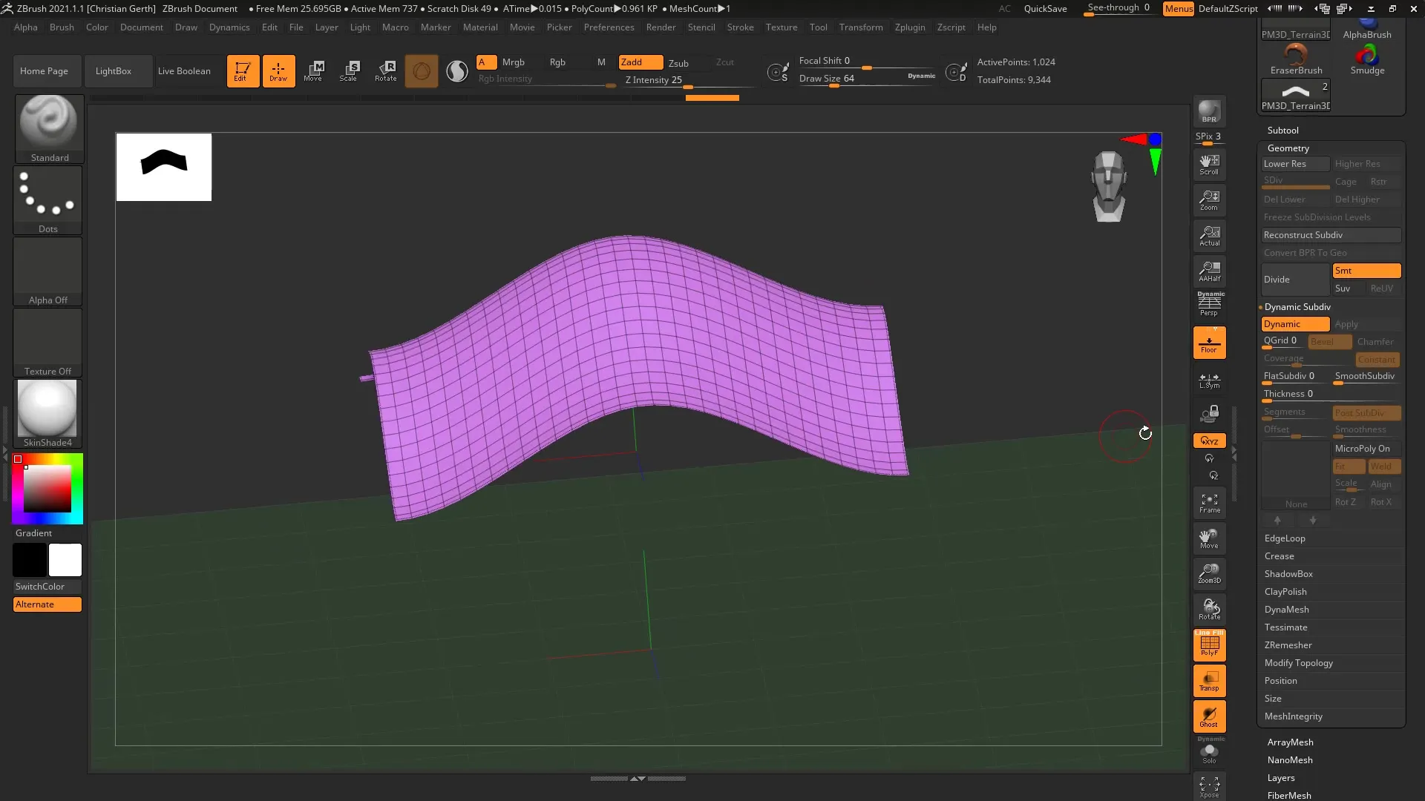Expand the DynaMesh section
Image resolution: width=1425 pixels, height=801 pixels.
pyautogui.click(x=1287, y=610)
